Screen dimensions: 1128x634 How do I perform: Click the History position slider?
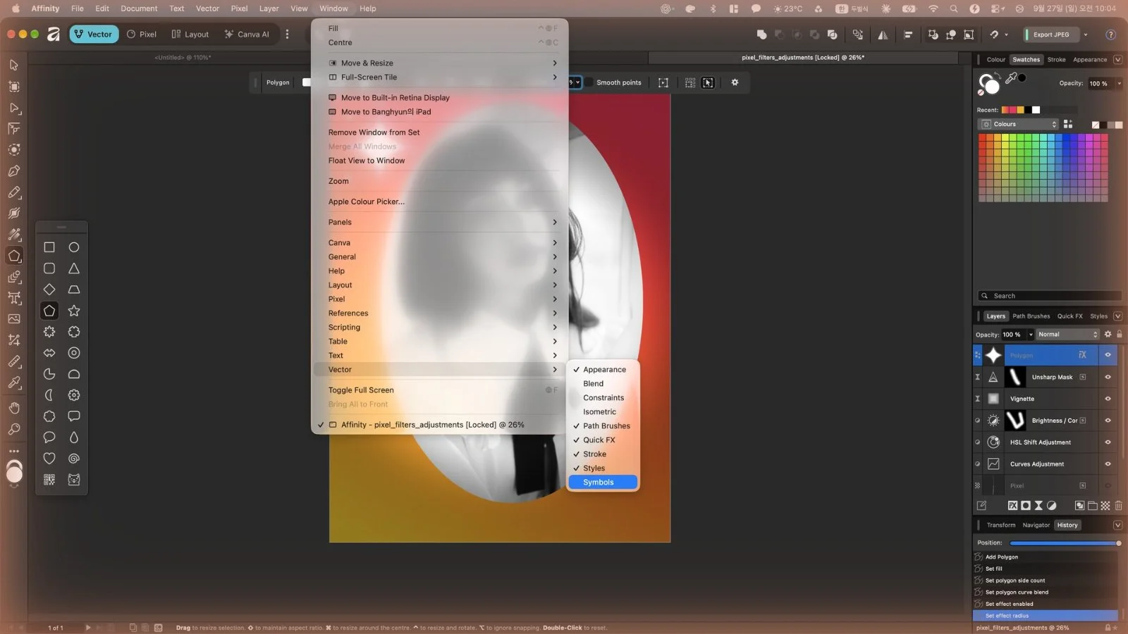tap(1065, 543)
